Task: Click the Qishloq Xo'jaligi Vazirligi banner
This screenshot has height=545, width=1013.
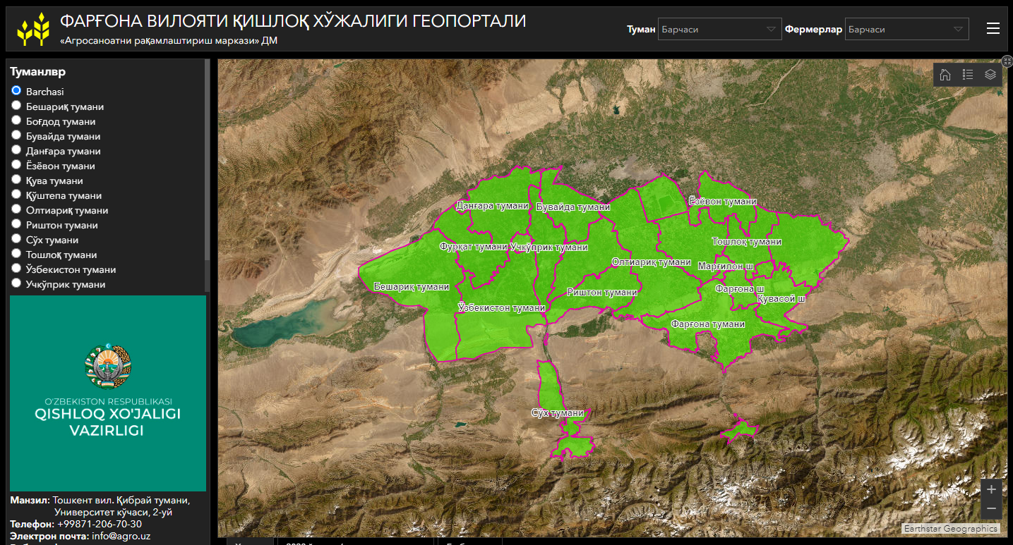Action: click(x=108, y=393)
